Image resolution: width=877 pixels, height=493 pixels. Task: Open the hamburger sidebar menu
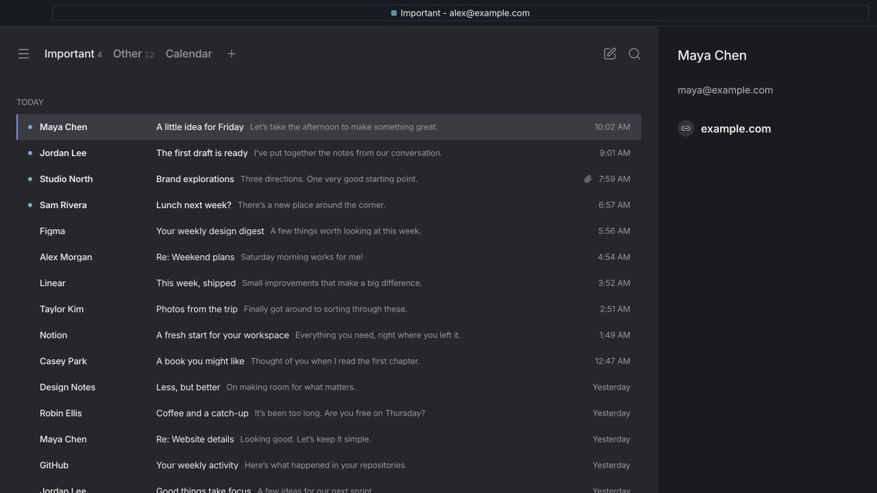coord(23,53)
